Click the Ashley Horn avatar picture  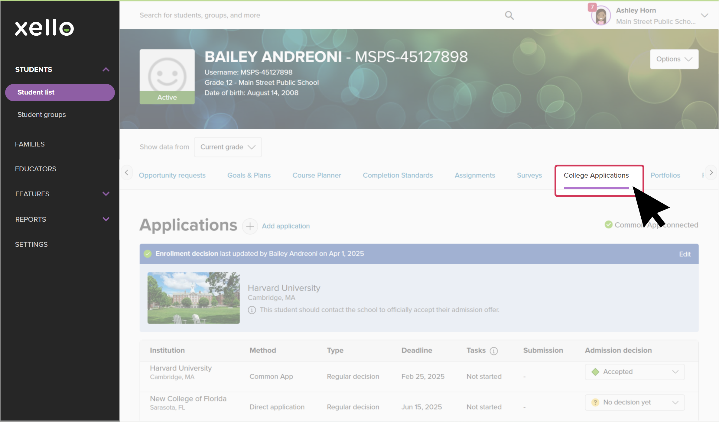[600, 16]
